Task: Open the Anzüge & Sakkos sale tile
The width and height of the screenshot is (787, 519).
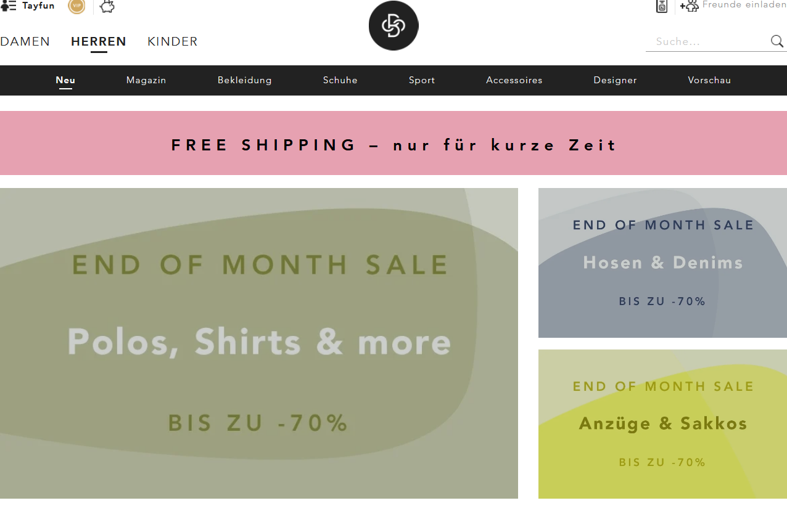Action: click(x=662, y=424)
